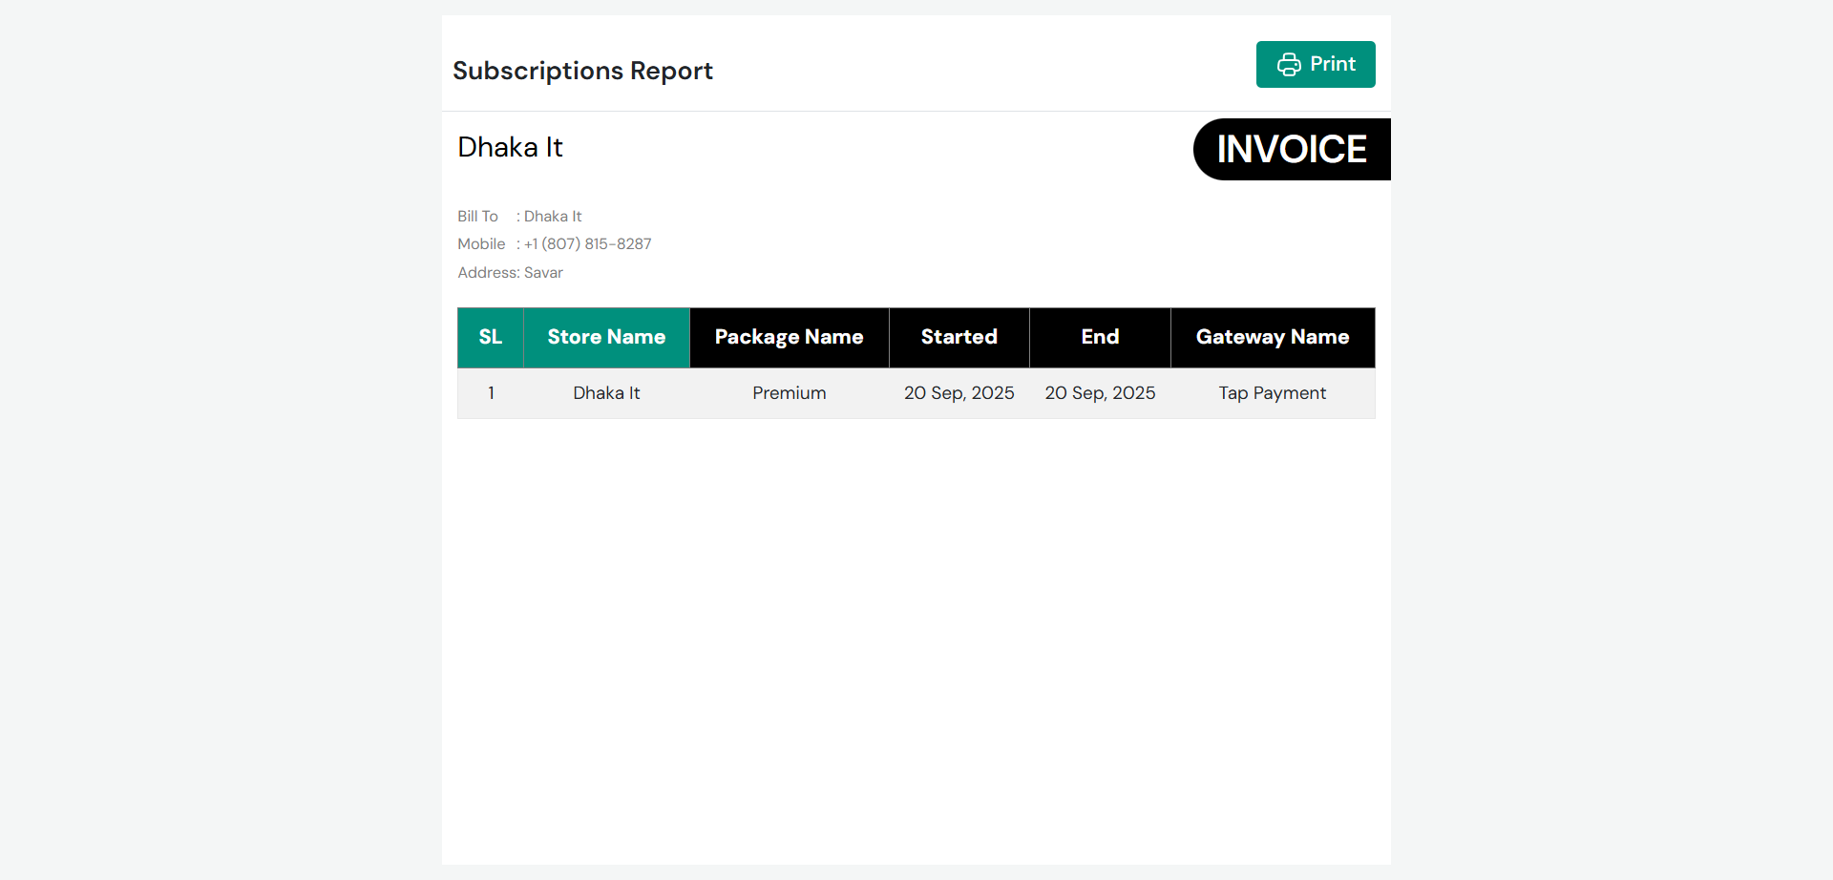Click the Address: Savar line
Image resolution: width=1833 pixels, height=880 pixels.
[510, 273]
